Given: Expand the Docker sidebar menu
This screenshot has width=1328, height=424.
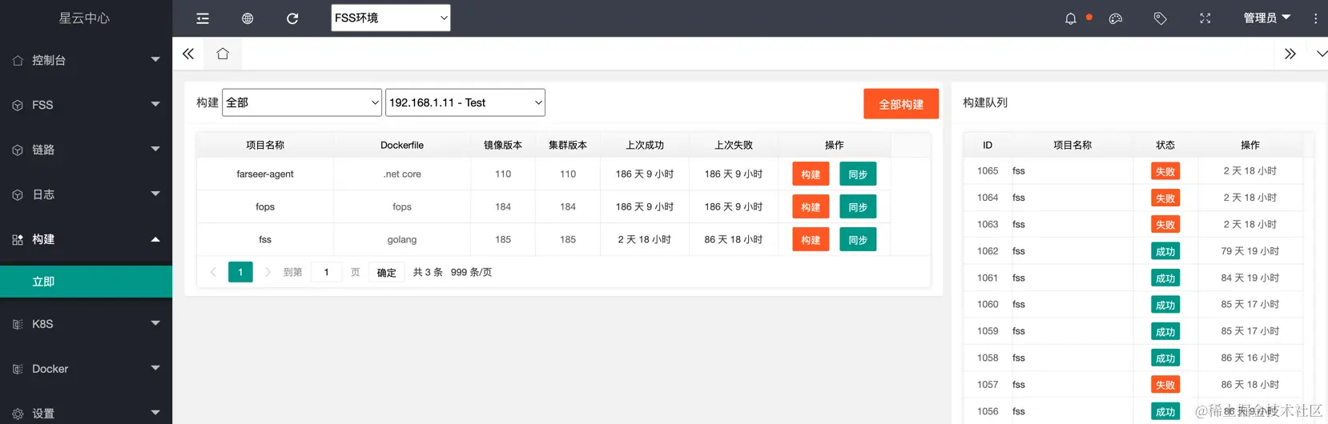Looking at the screenshot, I should point(155,368).
